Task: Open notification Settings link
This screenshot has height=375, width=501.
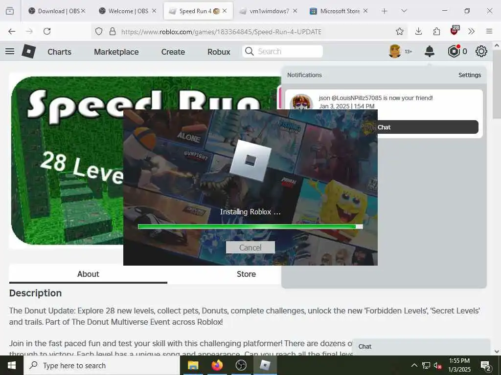Action: coord(469,75)
